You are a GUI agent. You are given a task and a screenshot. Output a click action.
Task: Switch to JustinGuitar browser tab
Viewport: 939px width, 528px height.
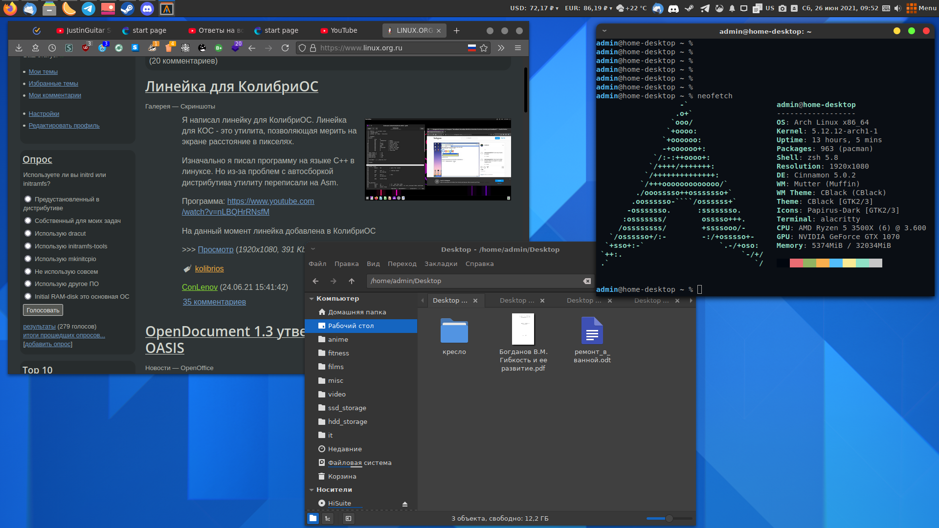[83, 30]
